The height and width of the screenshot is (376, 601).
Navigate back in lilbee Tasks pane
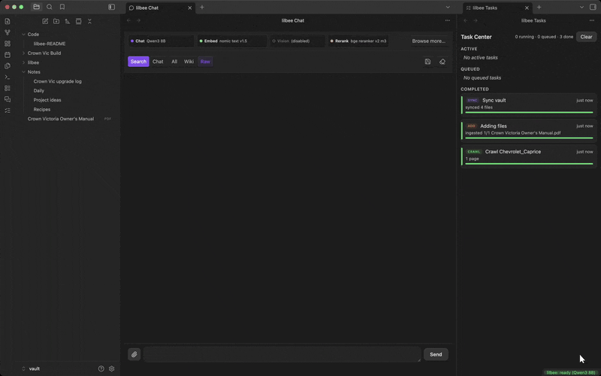[x=466, y=20]
